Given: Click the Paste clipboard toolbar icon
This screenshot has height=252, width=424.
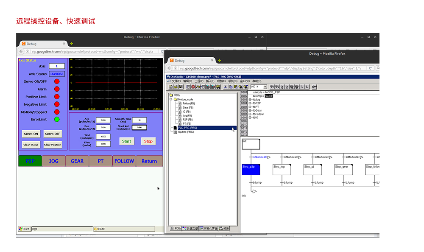Looking at the screenshot, I should tap(235, 87).
